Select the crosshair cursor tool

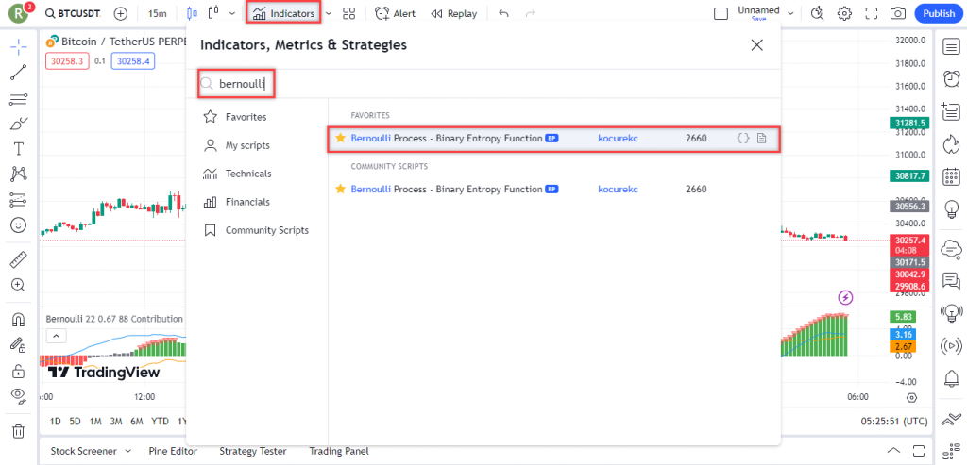pos(19,47)
